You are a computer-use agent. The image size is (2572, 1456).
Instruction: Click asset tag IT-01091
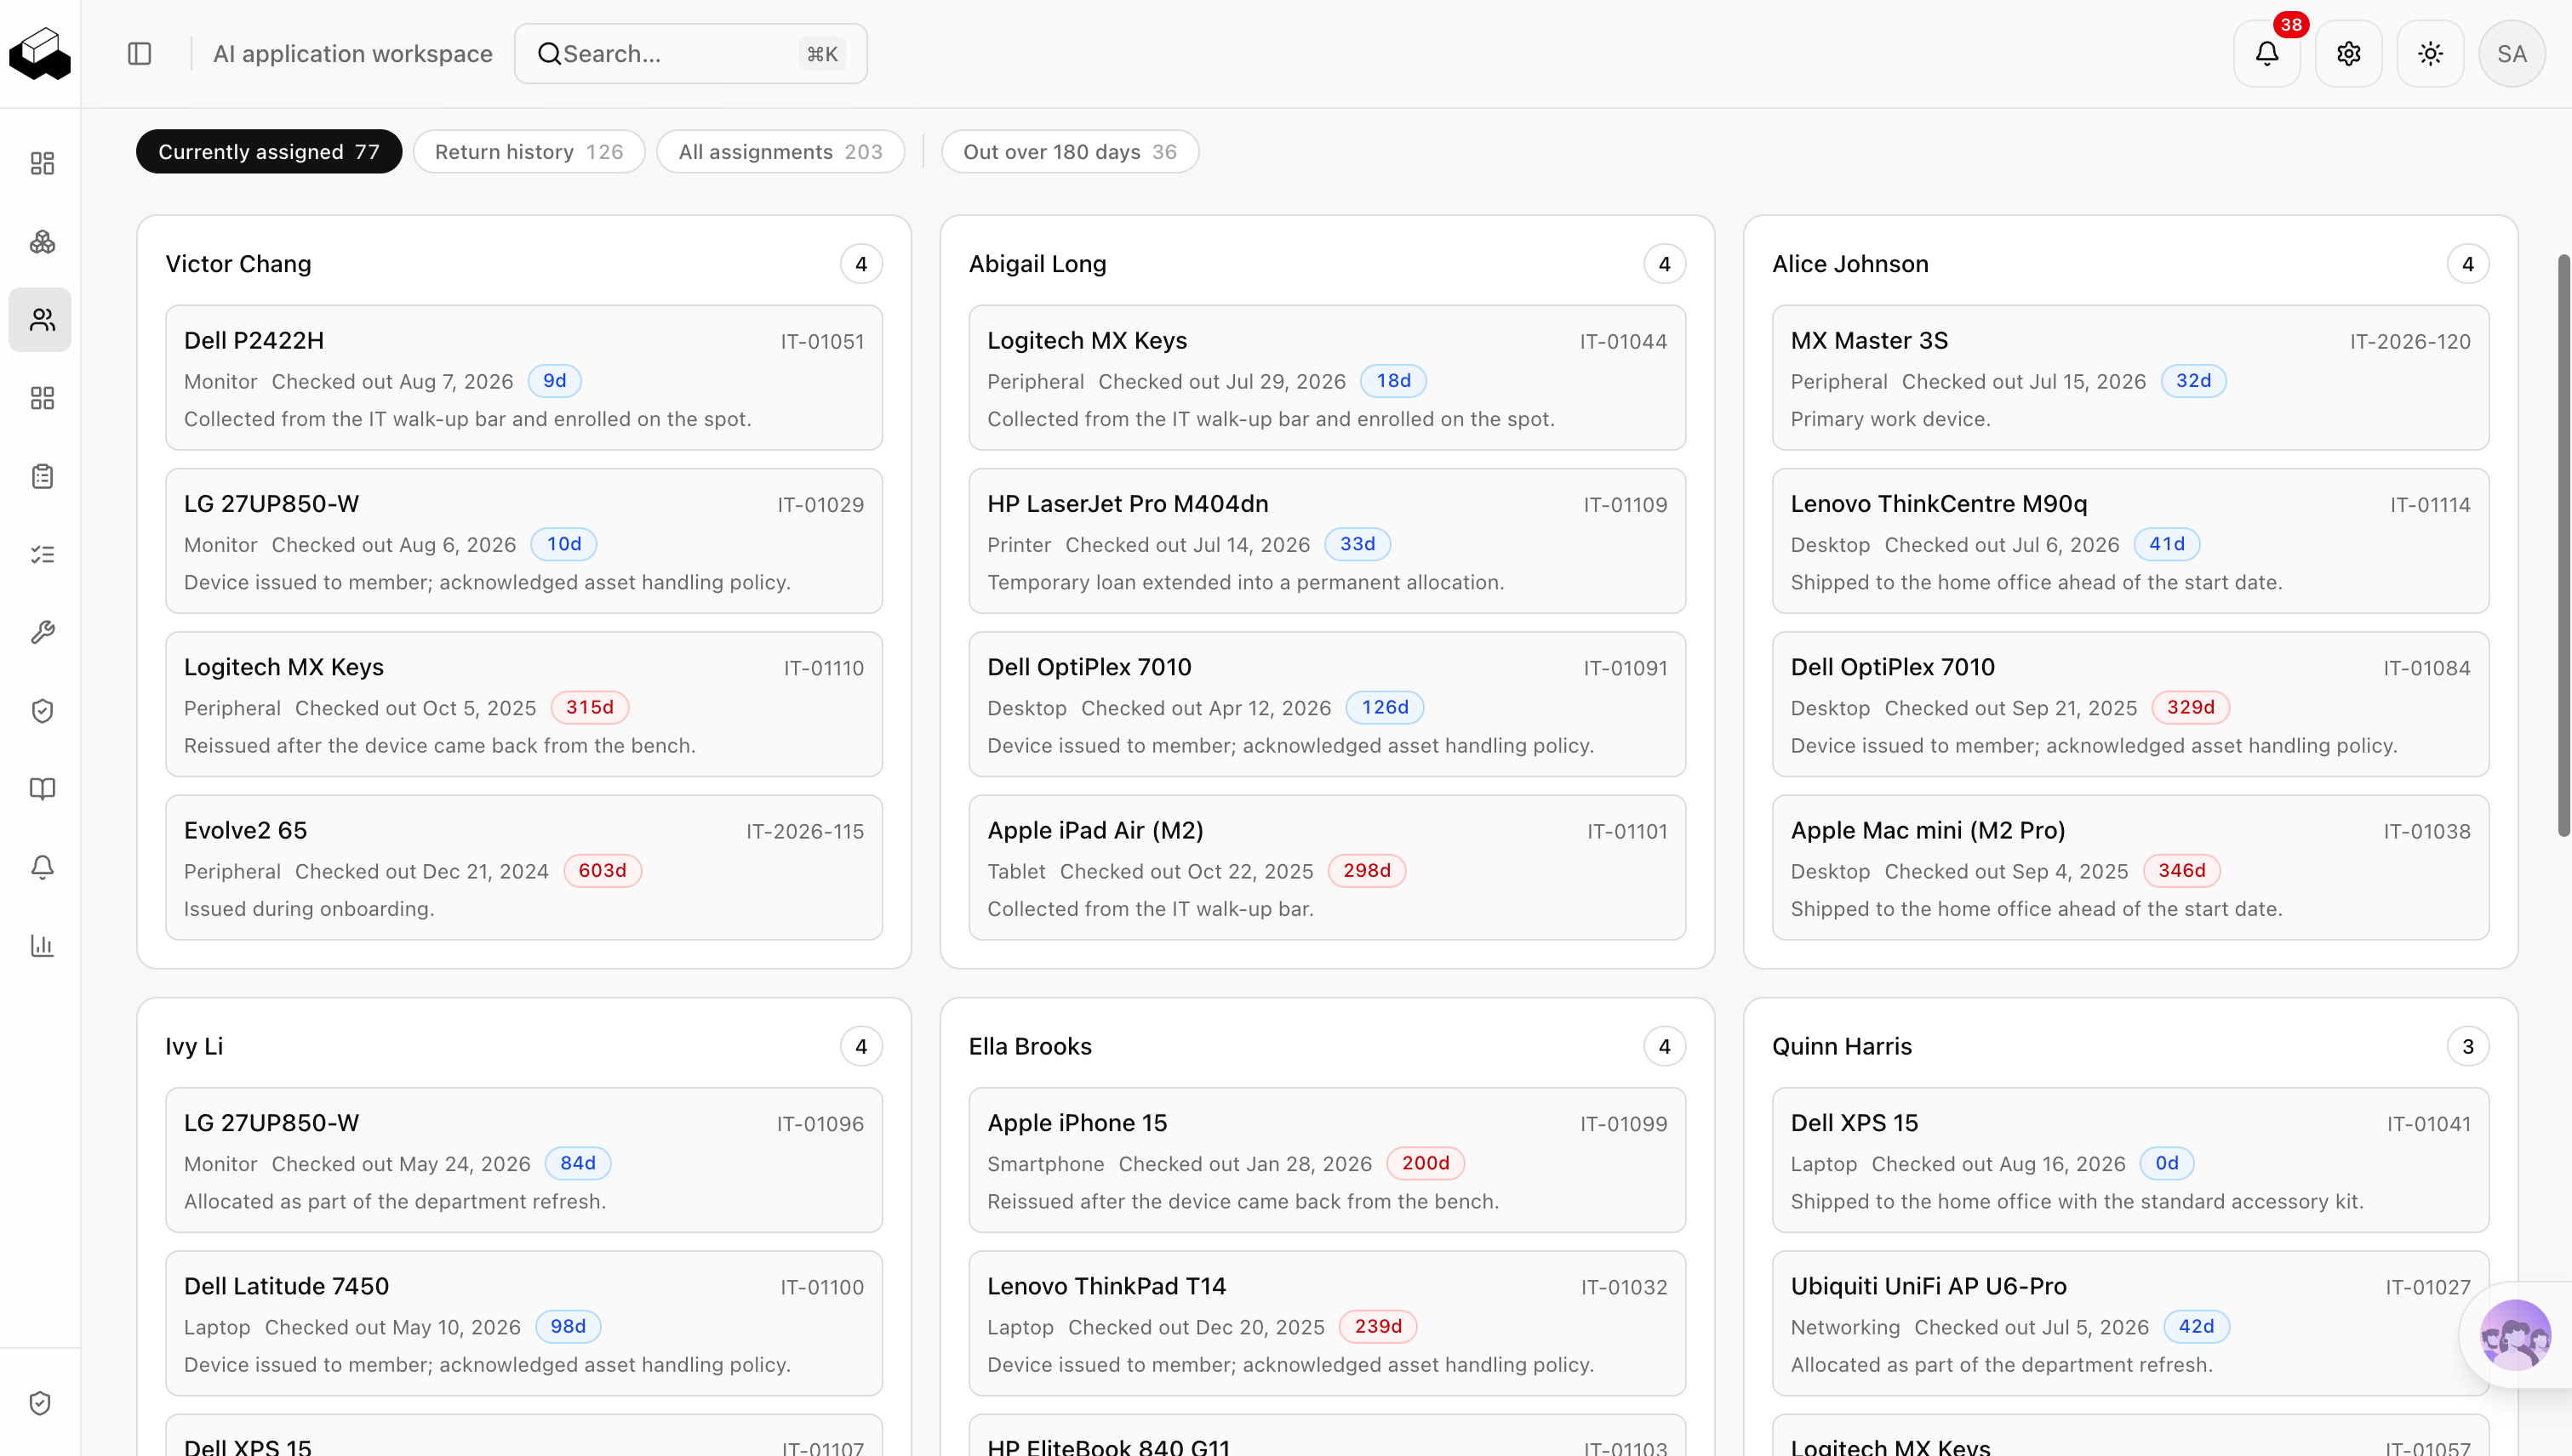1626,668
